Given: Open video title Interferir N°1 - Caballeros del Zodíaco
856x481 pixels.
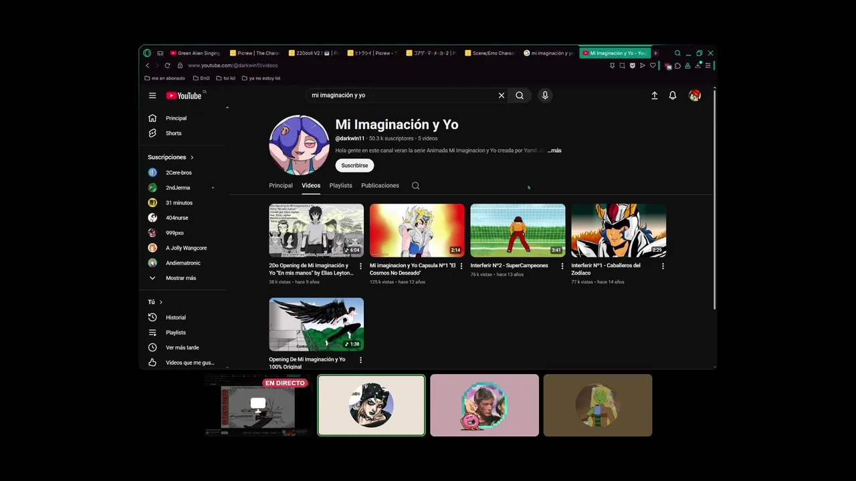Looking at the screenshot, I should pyautogui.click(x=606, y=269).
